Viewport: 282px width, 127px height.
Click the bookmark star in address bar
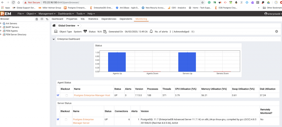click(x=202, y=2)
